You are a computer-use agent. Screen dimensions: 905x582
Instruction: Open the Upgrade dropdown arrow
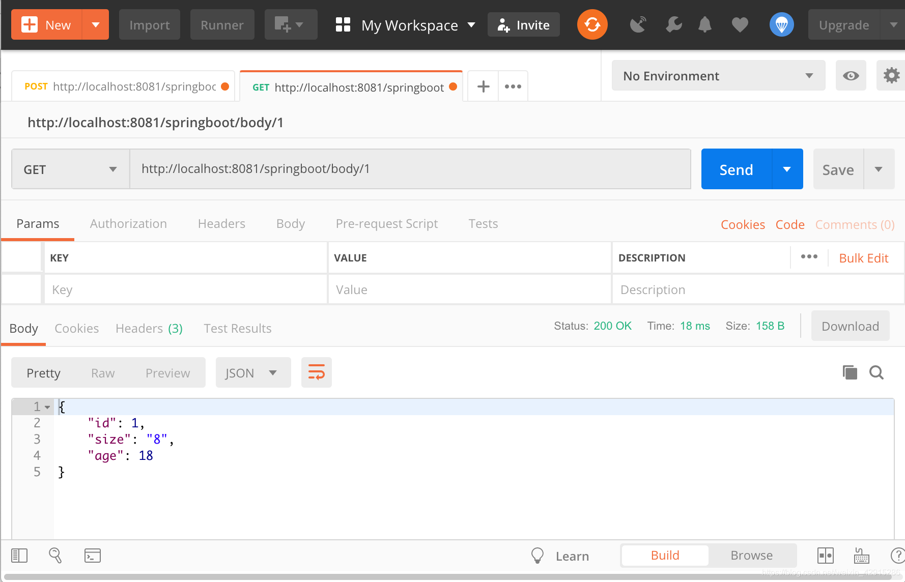click(x=893, y=24)
